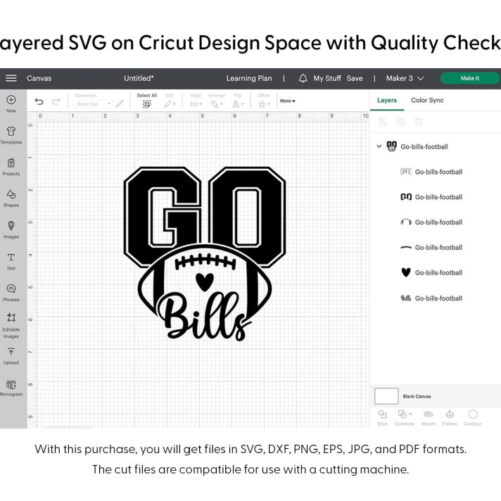
Task: Open the Operation Basic Cut dropdown
Action: [94, 104]
